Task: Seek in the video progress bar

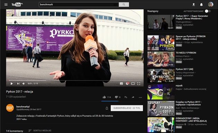Action: tap(75, 80)
